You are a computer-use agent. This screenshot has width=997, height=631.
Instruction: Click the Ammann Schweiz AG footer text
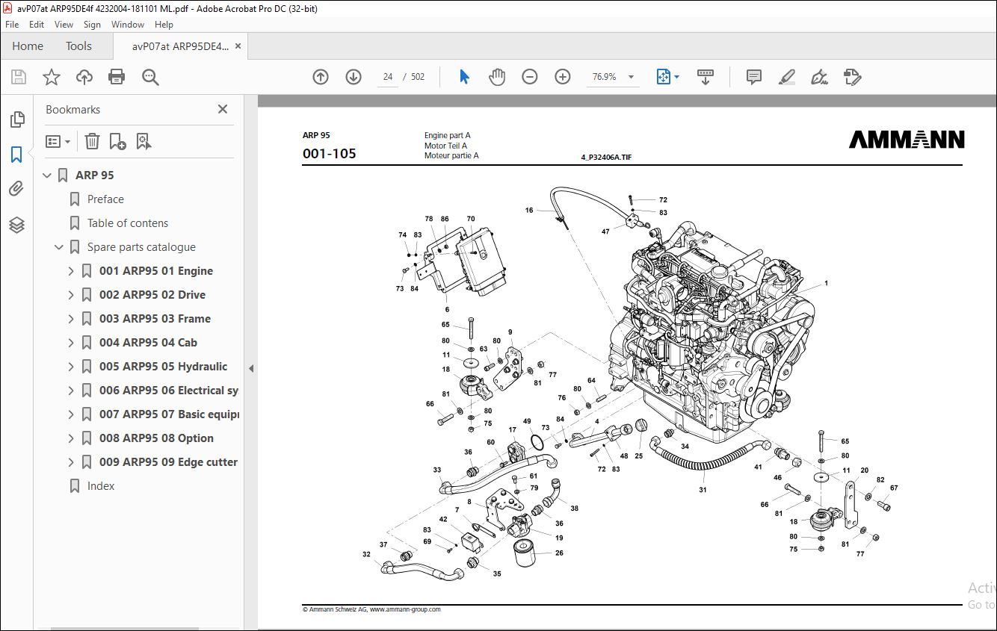tap(371, 609)
